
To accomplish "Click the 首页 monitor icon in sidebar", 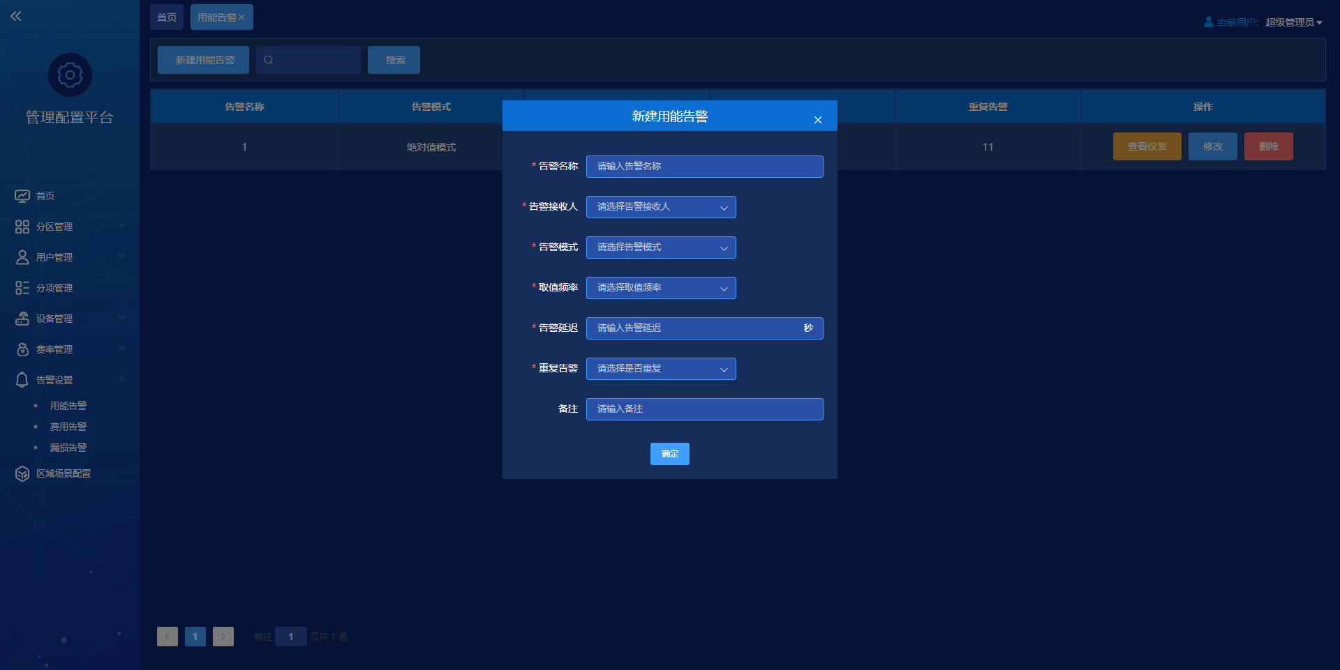I will point(22,196).
